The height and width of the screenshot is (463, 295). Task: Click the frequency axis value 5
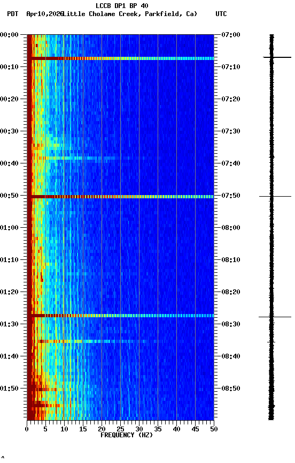pyautogui.click(x=45, y=429)
